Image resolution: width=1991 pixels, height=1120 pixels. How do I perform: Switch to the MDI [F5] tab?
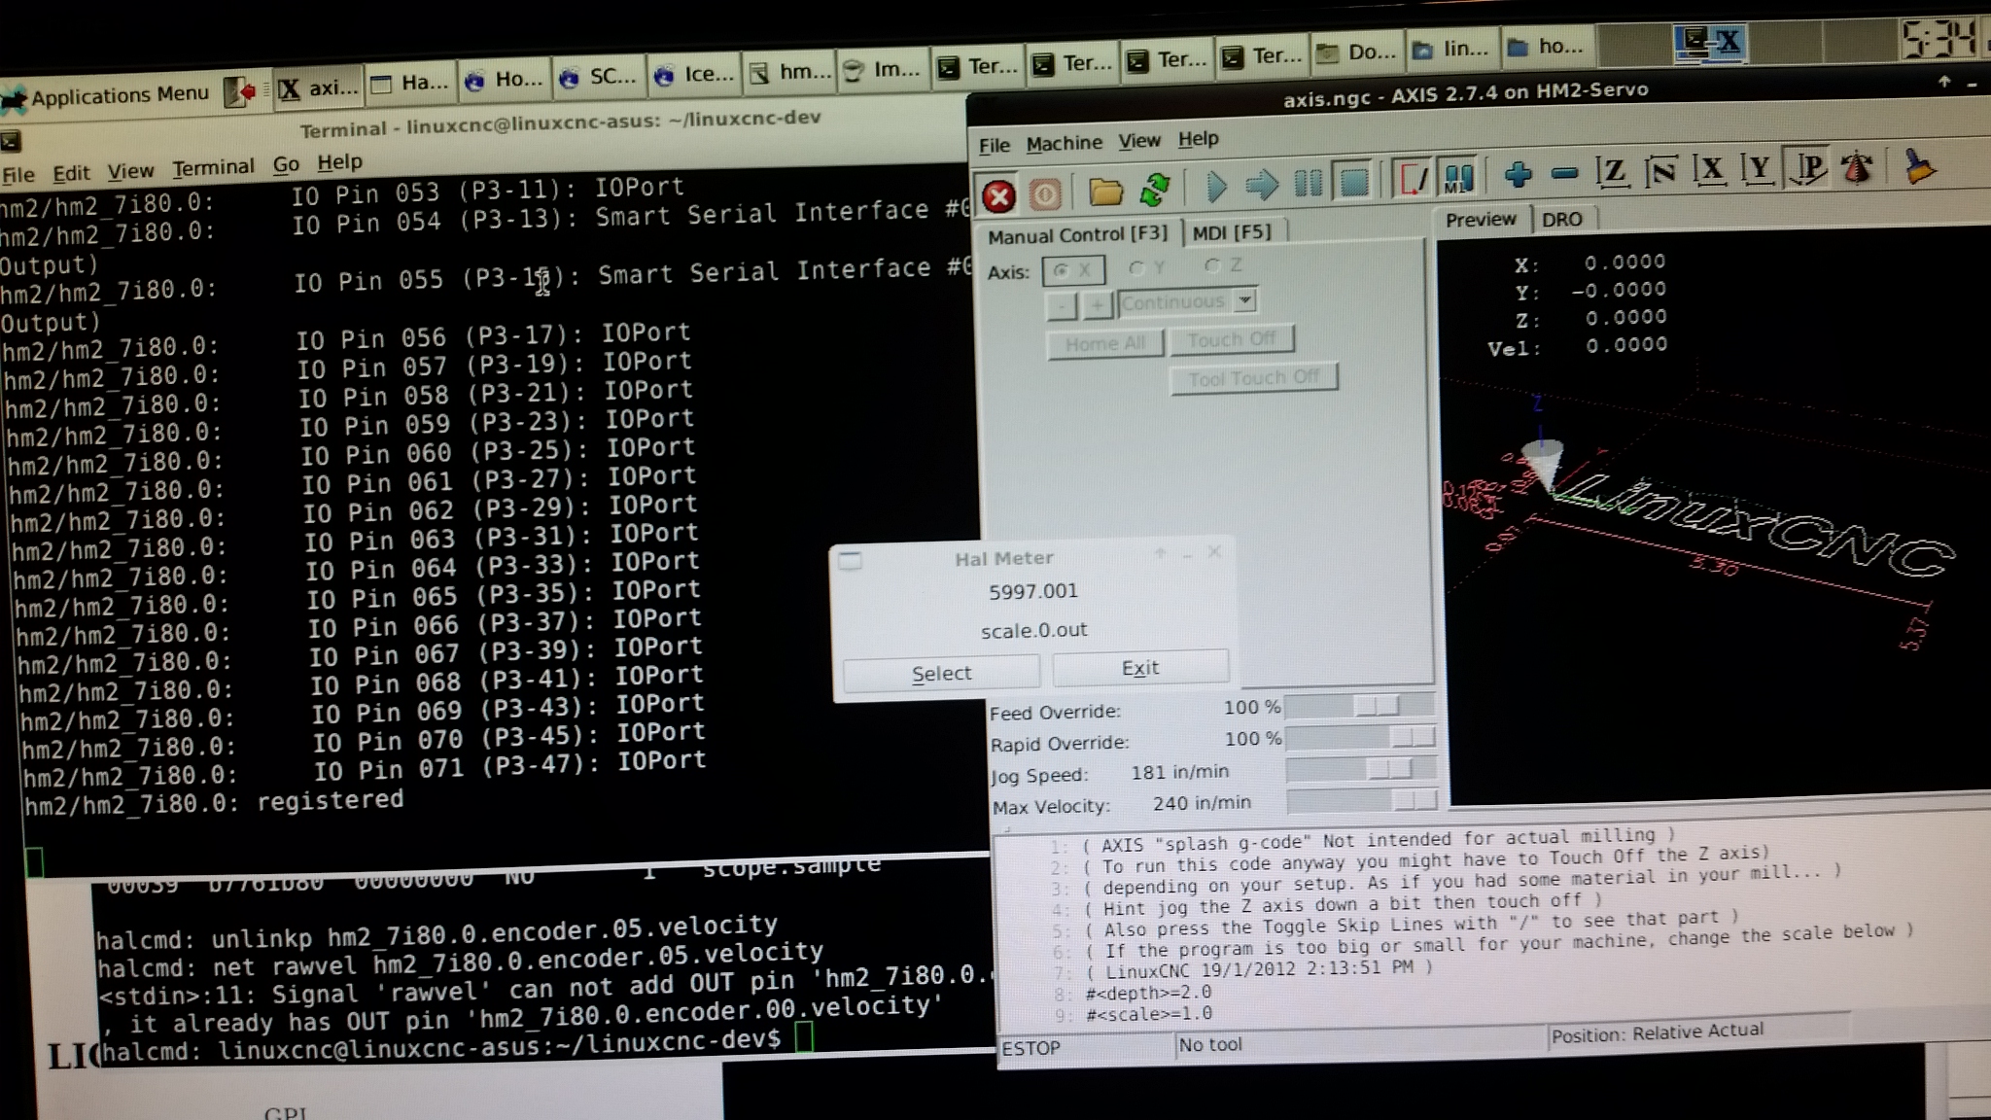1231,232
